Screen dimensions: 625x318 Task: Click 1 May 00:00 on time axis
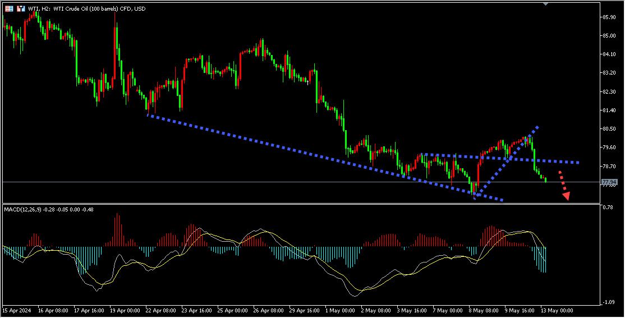(341, 310)
